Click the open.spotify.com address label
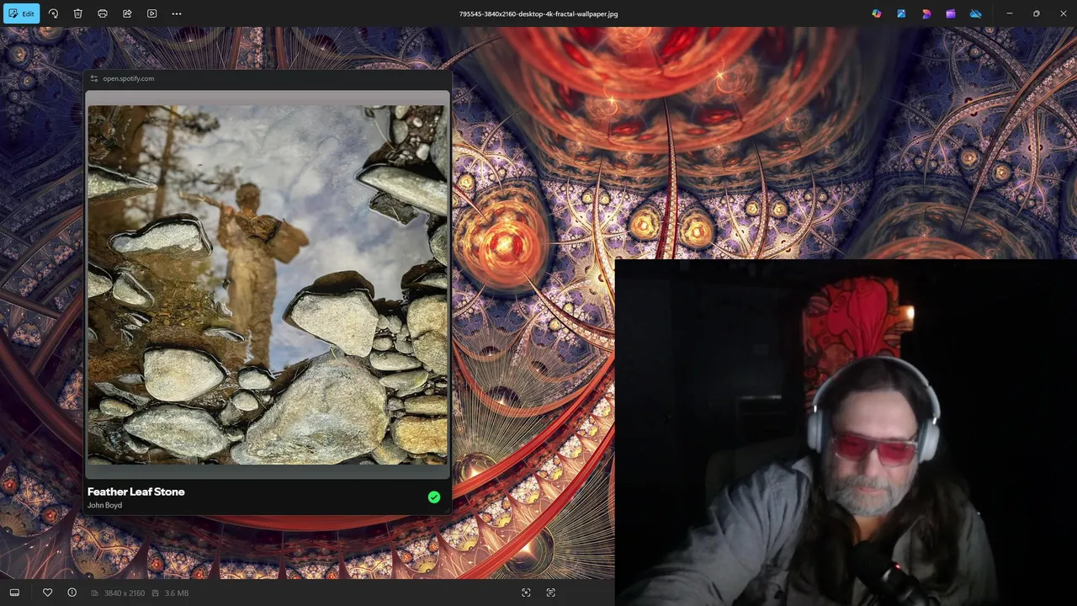The image size is (1077, 606). pyautogui.click(x=129, y=78)
